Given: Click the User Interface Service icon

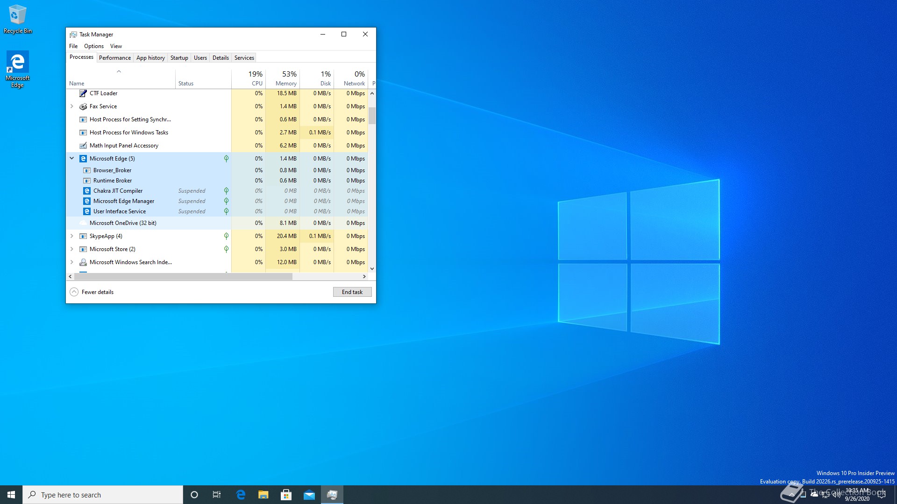Looking at the screenshot, I should (x=87, y=211).
